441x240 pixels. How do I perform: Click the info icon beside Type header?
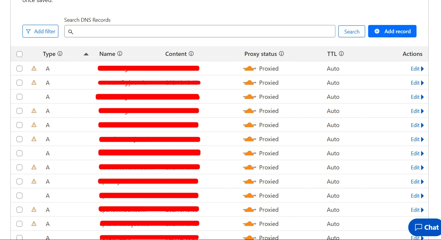pyautogui.click(x=60, y=54)
